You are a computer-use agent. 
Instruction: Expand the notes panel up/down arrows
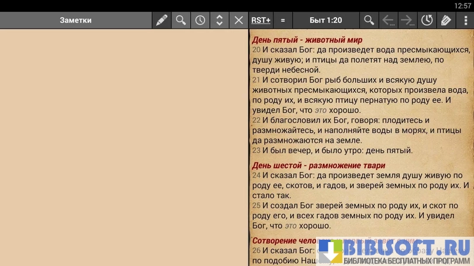pos(219,20)
